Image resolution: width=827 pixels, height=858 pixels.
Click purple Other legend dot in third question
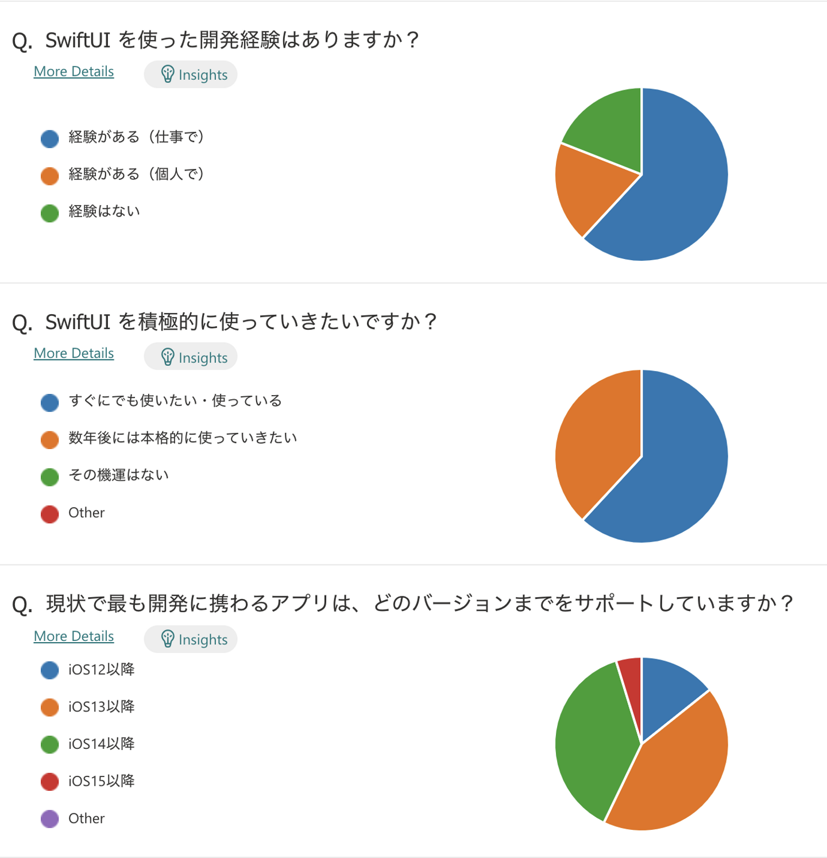click(x=50, y=818)
